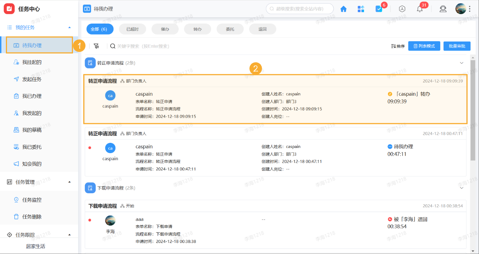Click the hexagon download center icon

tap(402, 8)
